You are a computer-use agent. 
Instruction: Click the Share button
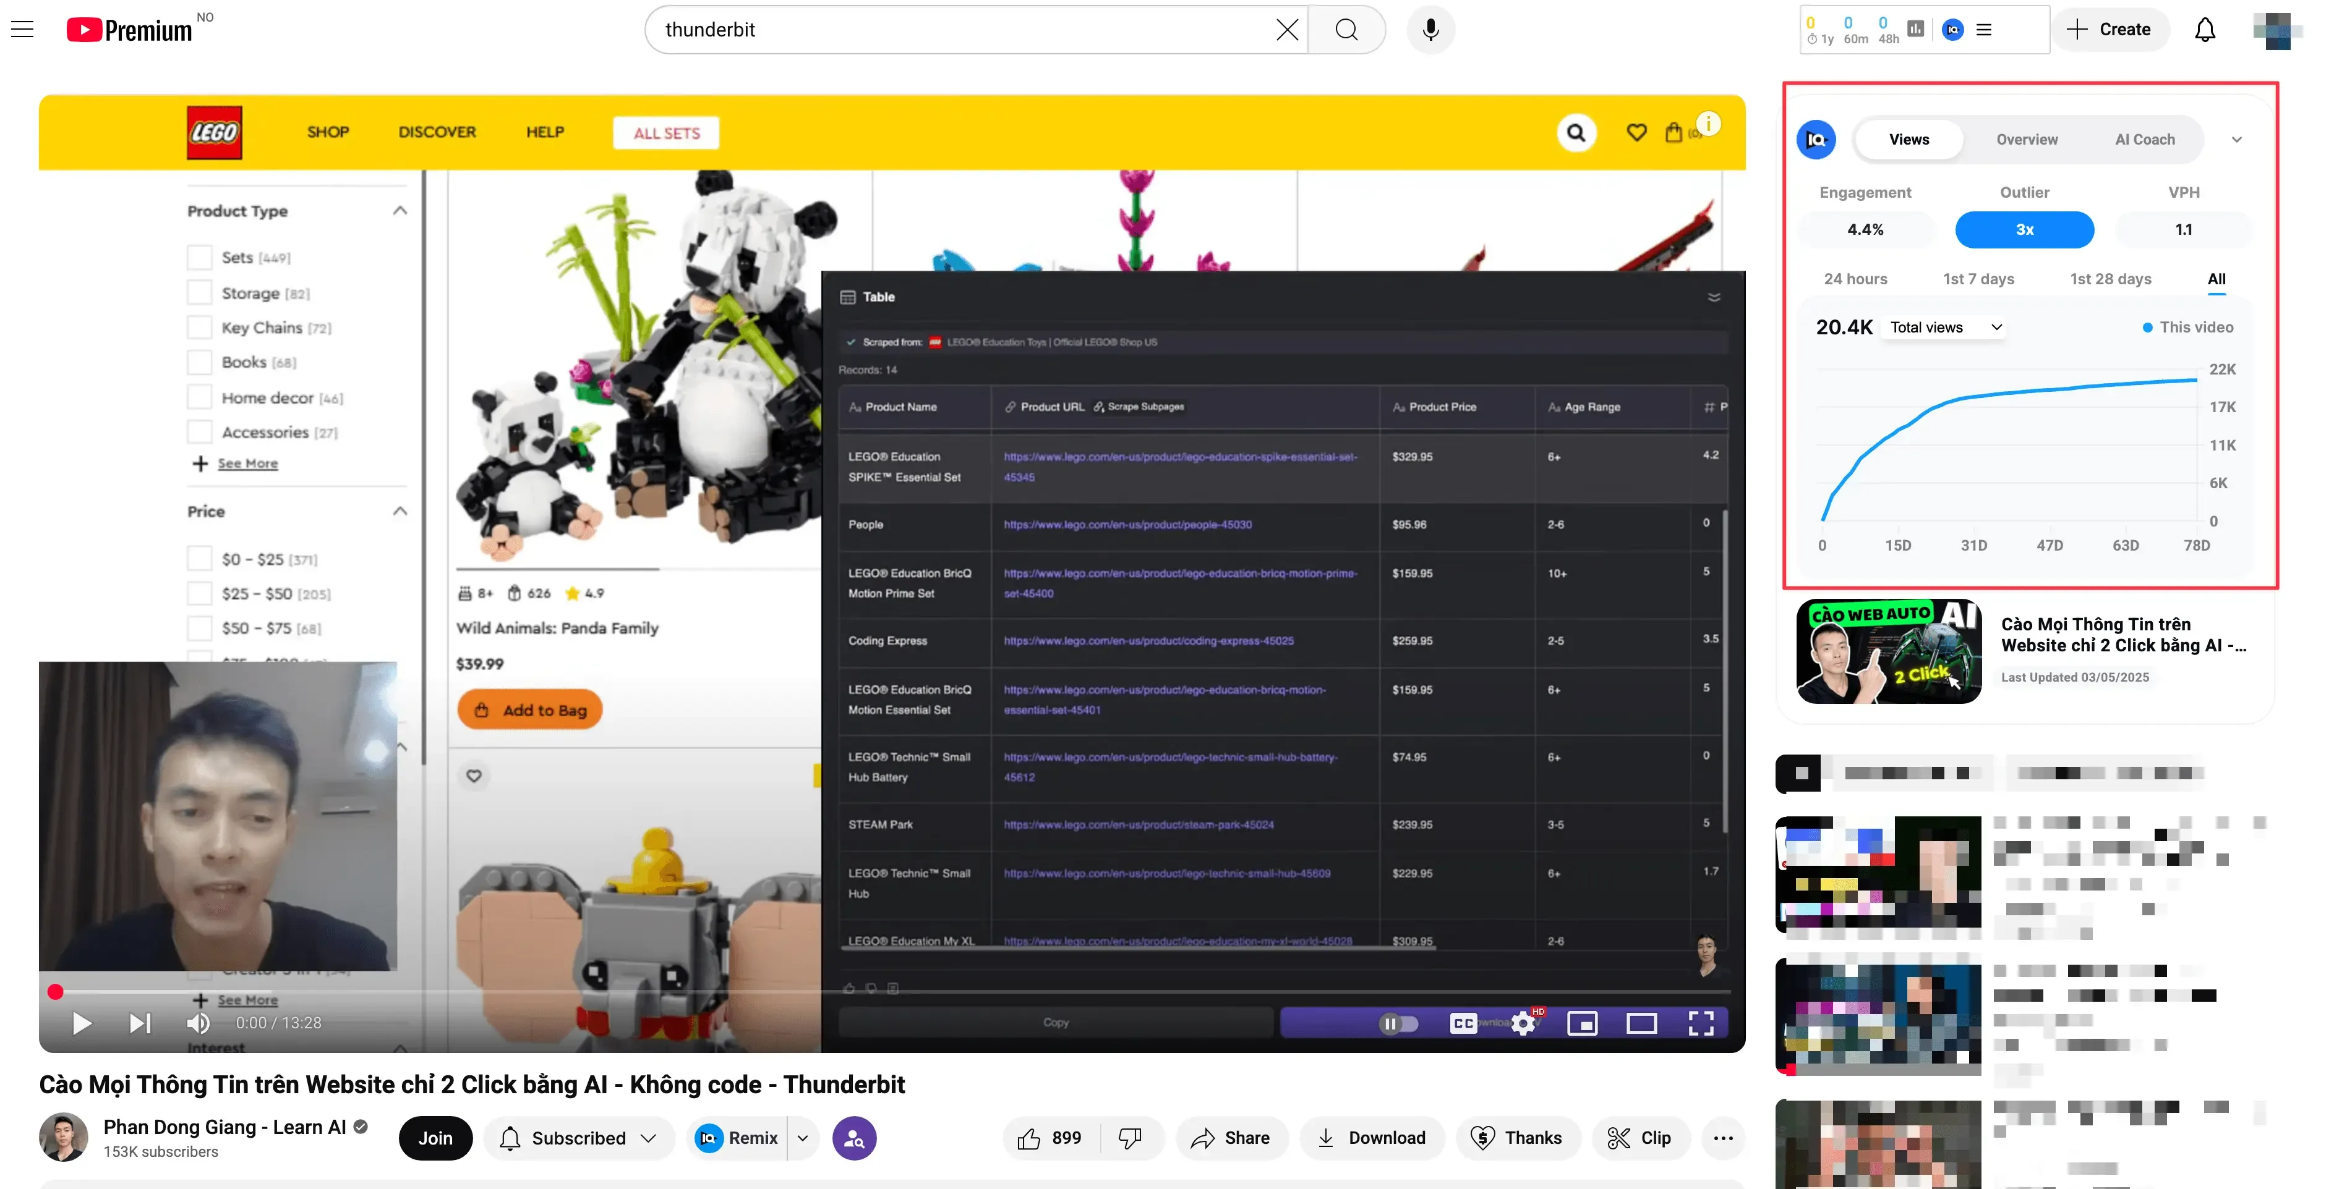coord(1231,1138)
